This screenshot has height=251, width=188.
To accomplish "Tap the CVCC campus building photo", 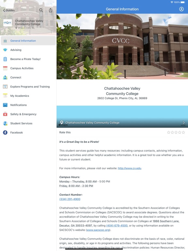I will 122,46.
